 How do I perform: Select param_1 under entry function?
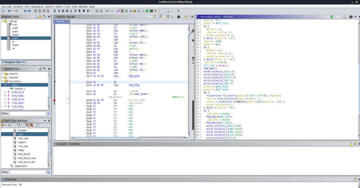pyautogui.click(x=20, y=89)
